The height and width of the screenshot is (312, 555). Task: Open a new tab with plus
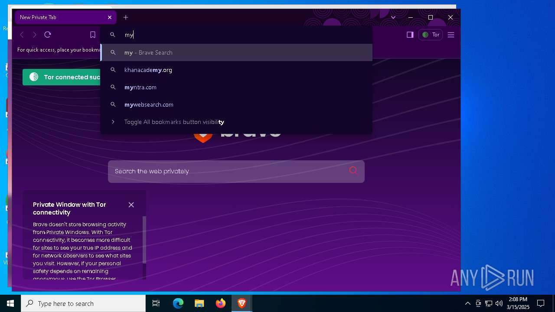pyautogui.click(x=126, y=17)
